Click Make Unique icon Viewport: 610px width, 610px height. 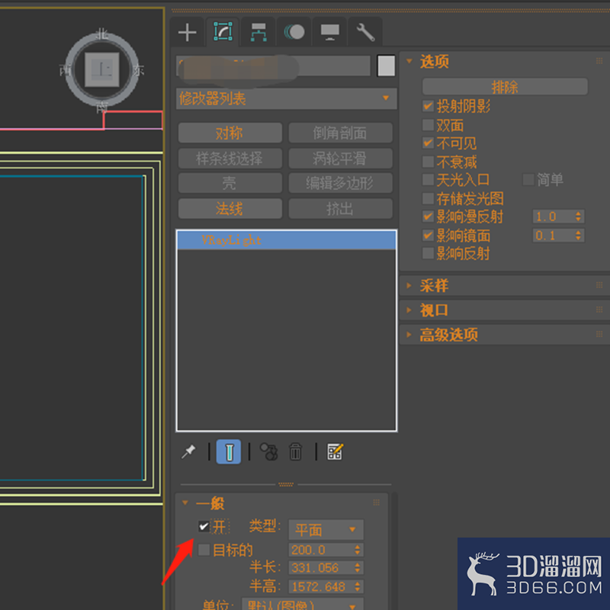(269, 451)
